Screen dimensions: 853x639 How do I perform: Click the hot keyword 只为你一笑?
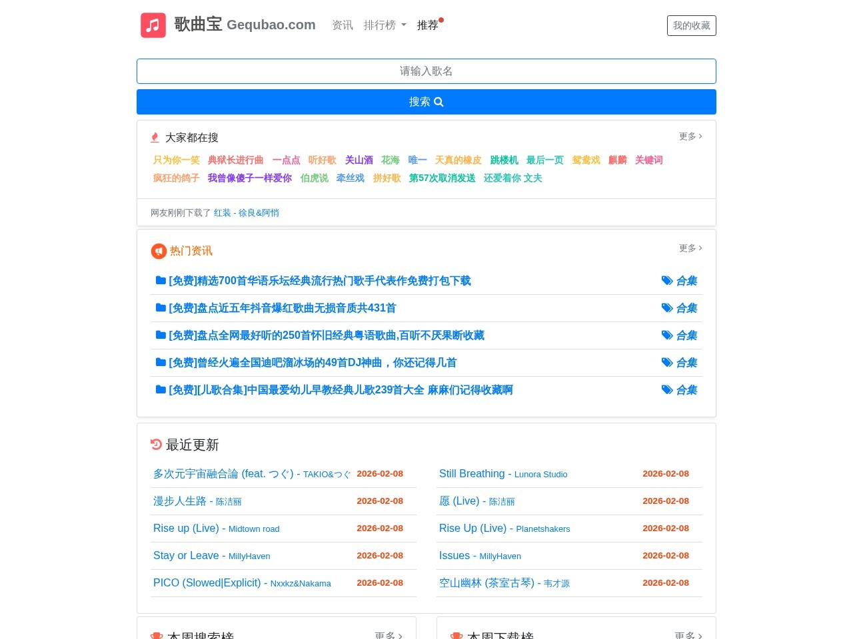tap(176, 160)
